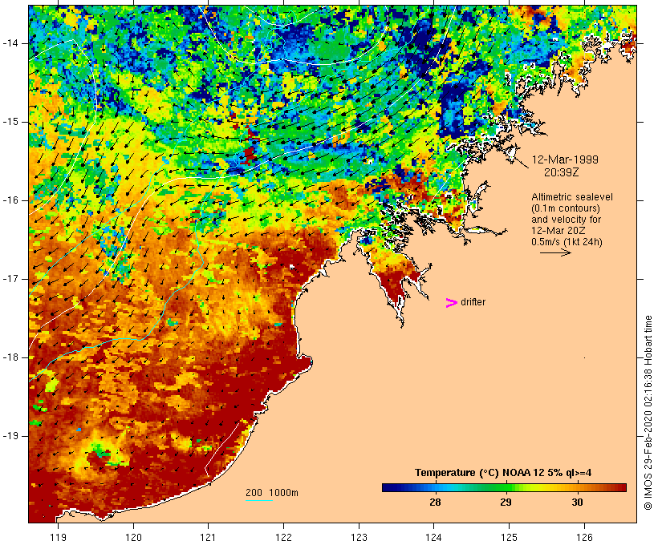Click the latitude axis label '-18'
This screenshot has height=545, width=658.
[x=10, y=357]
